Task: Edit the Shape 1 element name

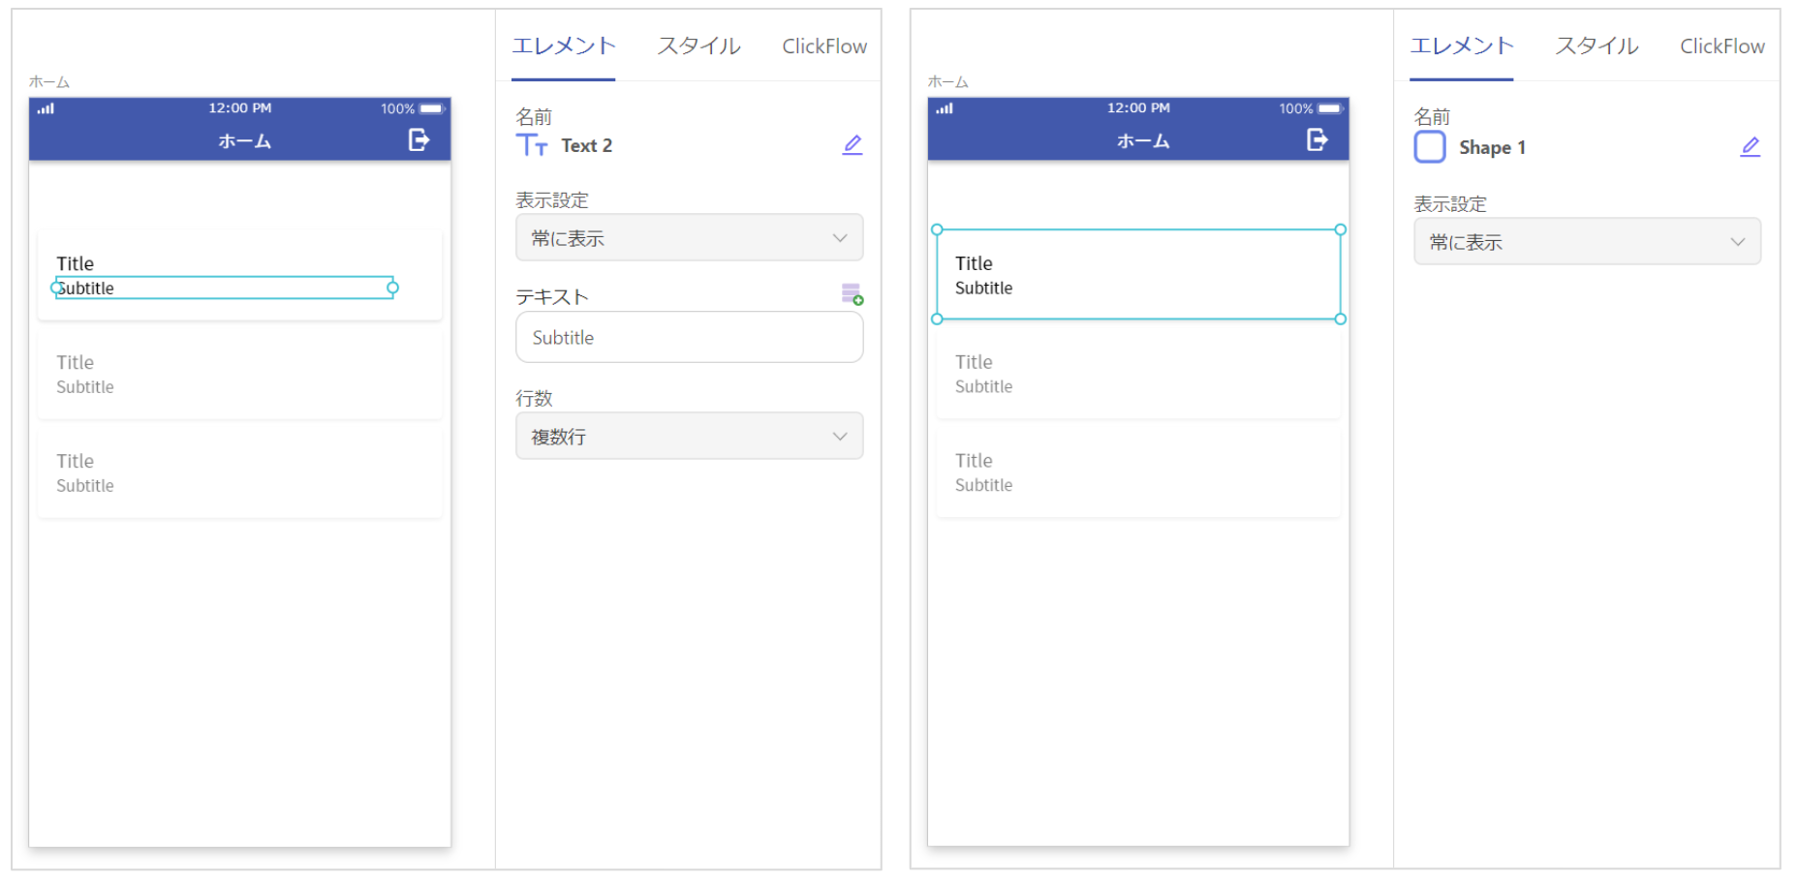Action: pos(1751,147)
